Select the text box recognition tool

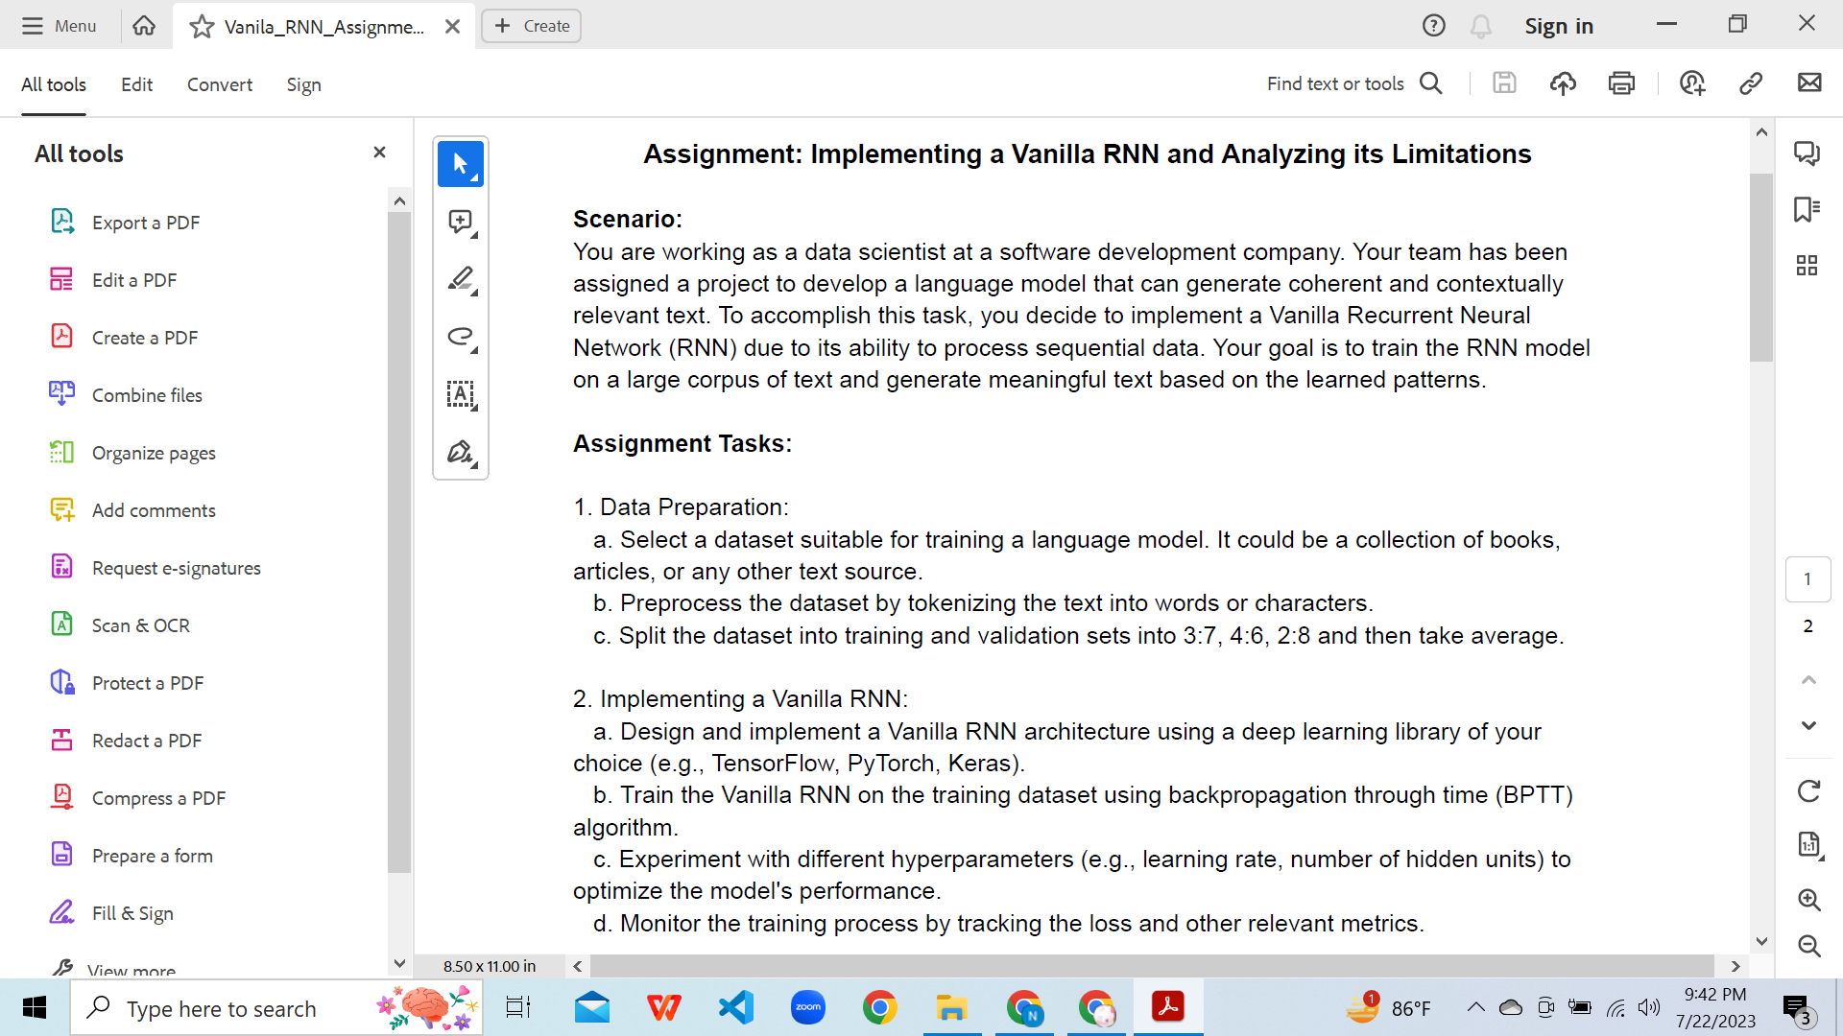461,394
